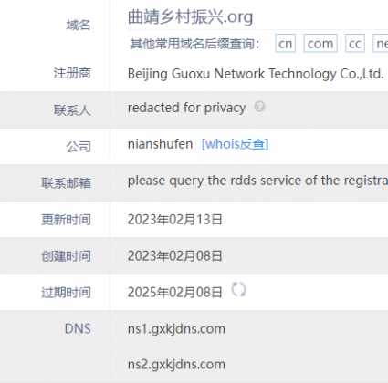The height and width of the screenshot is (383, 388).
Task: Click the expiry date 2025年02月08日
Action: (x=175, y=293)
